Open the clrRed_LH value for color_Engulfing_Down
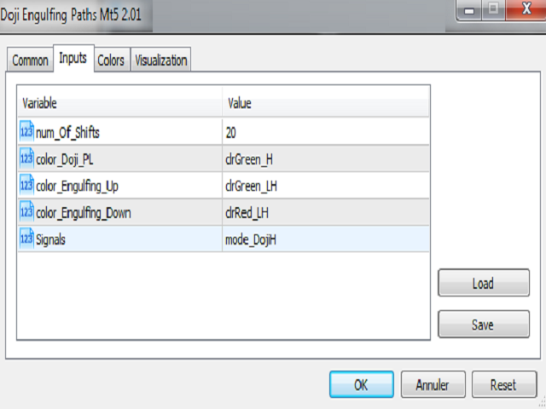Screen dimensions: 546x409 (x=326, y=212)
